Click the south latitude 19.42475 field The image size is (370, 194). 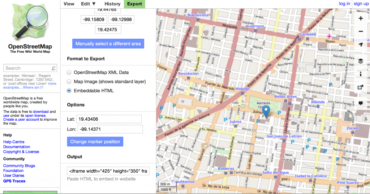[108, 30]
